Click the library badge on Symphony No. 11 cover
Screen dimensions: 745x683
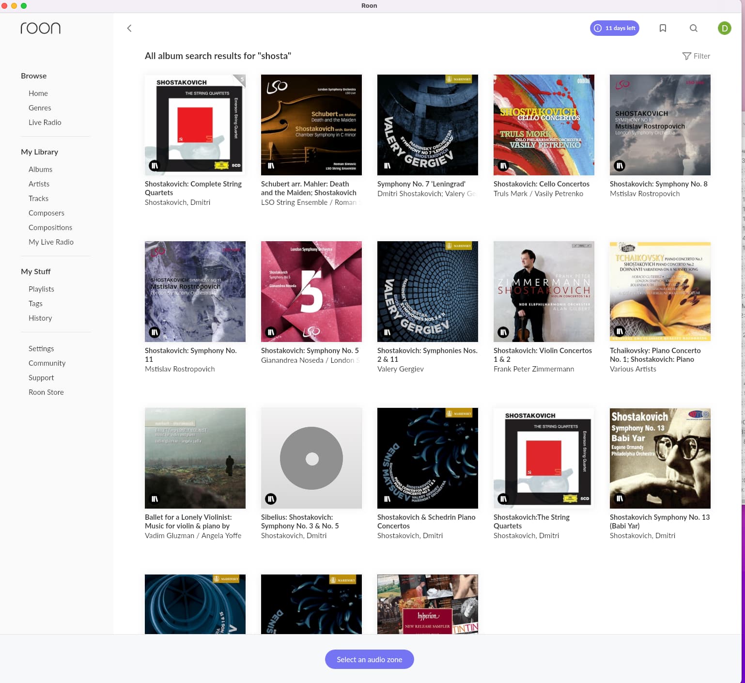(155, 332)
